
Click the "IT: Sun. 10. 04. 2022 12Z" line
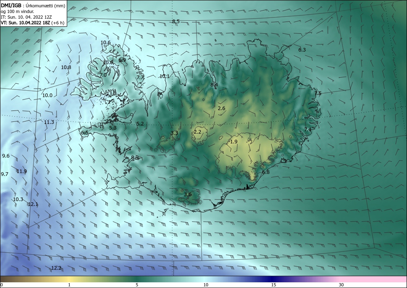26,17
